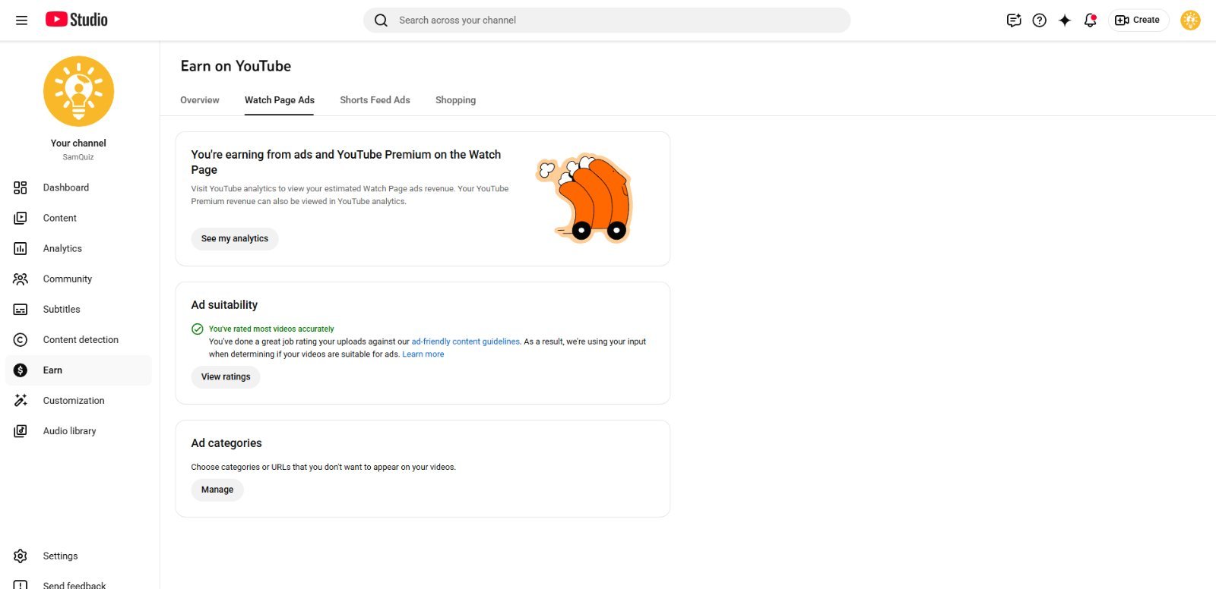Viewport: 1216px width, 589px height.
Task: Open the ad-friendly content guidelines link
Action: [466, 342]
